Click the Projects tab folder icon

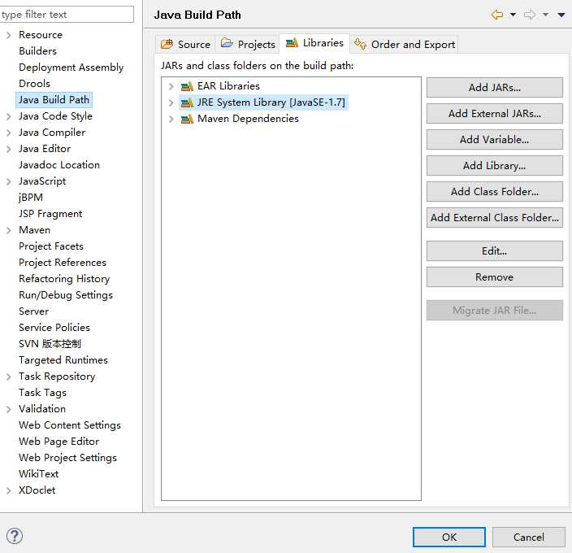(x=227, y=43)
